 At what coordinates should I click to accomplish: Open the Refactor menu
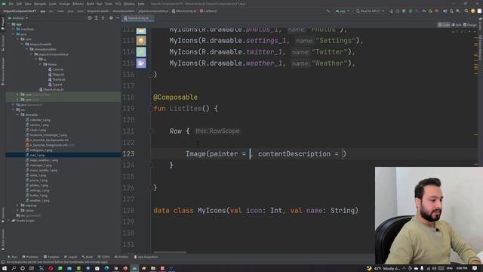[x=78, y=4]
